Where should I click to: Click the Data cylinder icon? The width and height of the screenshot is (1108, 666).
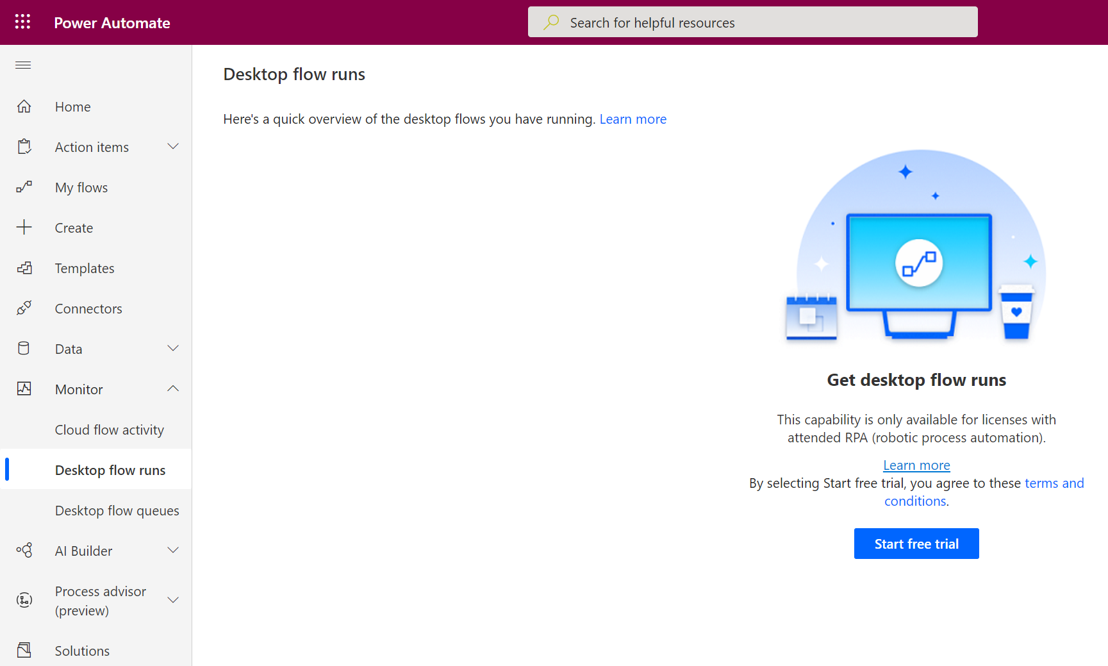24,349
